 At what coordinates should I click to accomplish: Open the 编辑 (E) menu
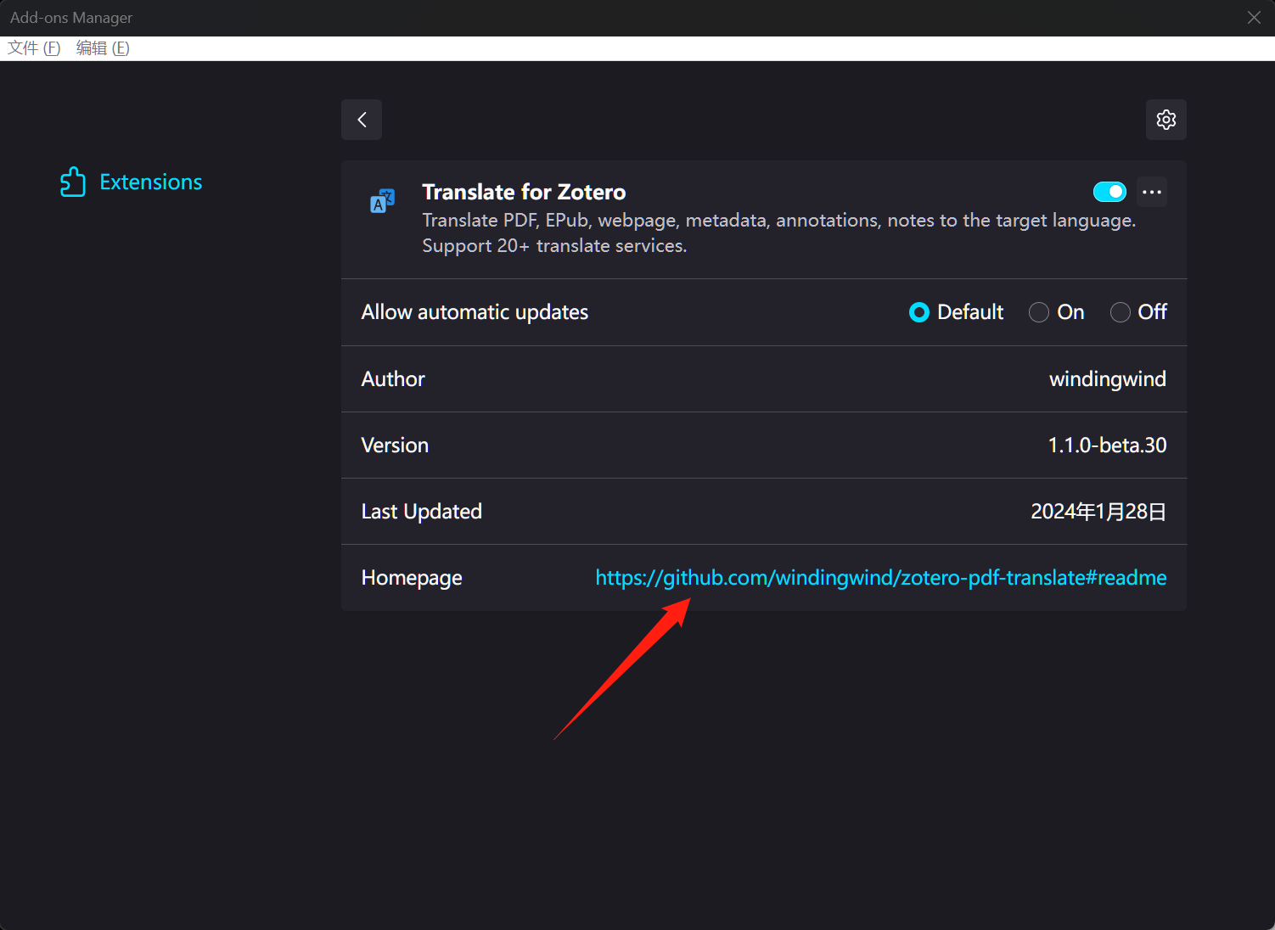[103, 48]
